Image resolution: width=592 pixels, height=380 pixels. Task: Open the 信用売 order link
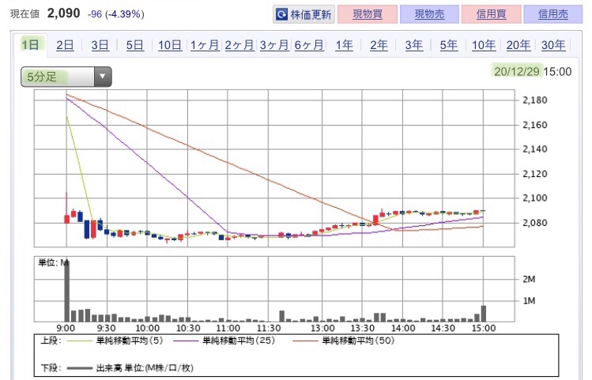tap(553, 14)
